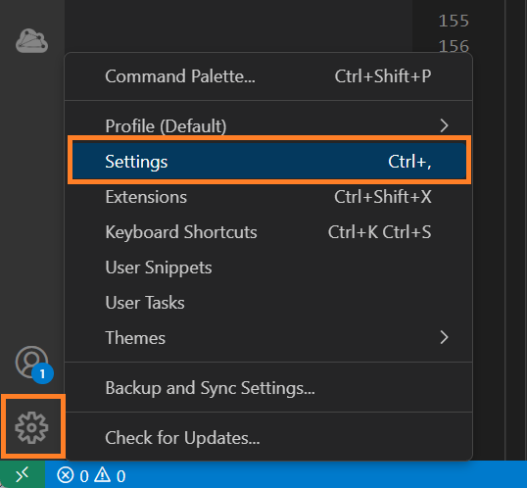Open the Accounts profile icon
Image resolution: width=527 pixels, height=488 pixels.
tap(31, 362)
